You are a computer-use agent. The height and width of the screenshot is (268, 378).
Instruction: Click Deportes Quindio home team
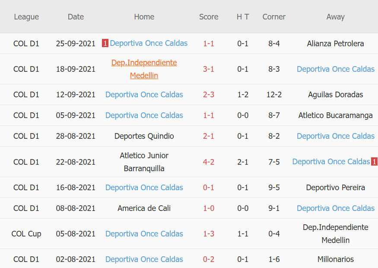[x=144, y=136]
